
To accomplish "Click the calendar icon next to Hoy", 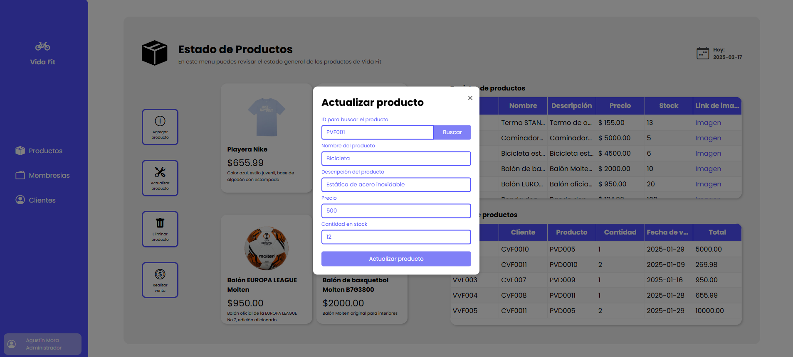I will [x=703, y=53].
